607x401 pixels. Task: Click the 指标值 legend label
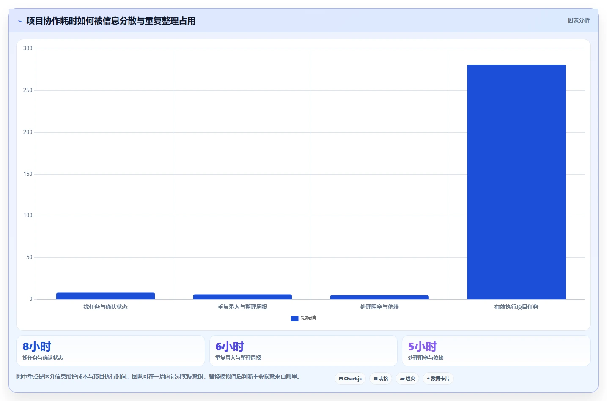coord(308,318)
